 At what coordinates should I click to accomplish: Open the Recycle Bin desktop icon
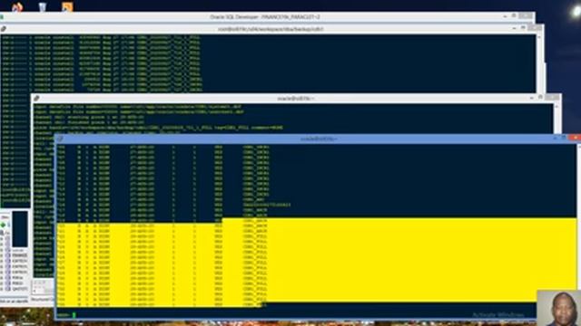43,6
